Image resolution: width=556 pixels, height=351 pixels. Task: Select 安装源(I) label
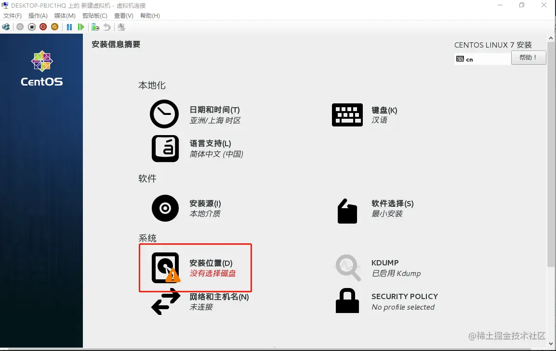coord(205,203)
